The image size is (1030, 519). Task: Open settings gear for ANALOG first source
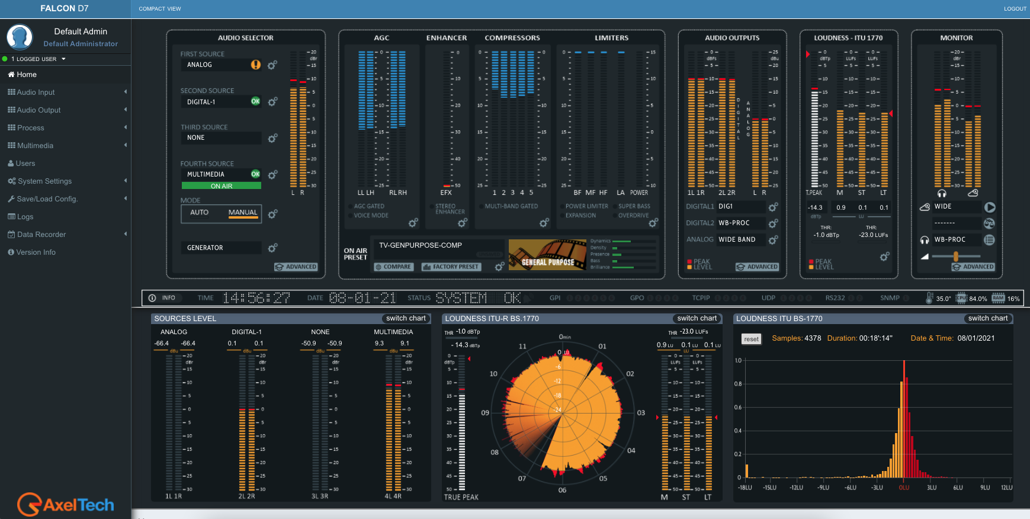click(272, 65)
